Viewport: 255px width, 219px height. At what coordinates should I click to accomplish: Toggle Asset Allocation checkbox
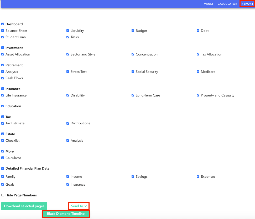(x=3, y=54)
